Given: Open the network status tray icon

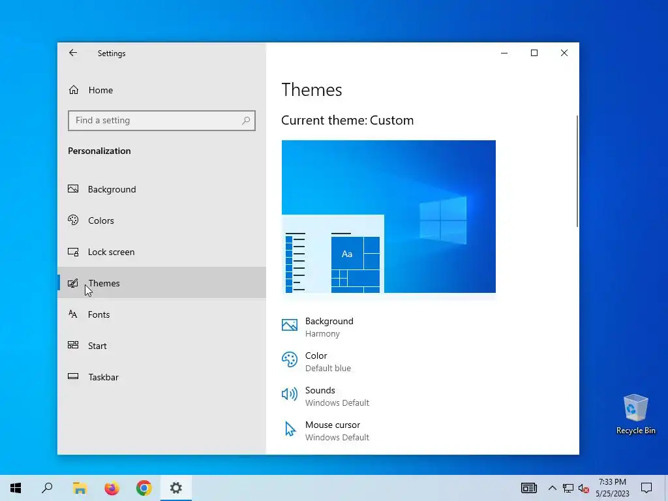Looking at the screenshot, I should point(568,488).
